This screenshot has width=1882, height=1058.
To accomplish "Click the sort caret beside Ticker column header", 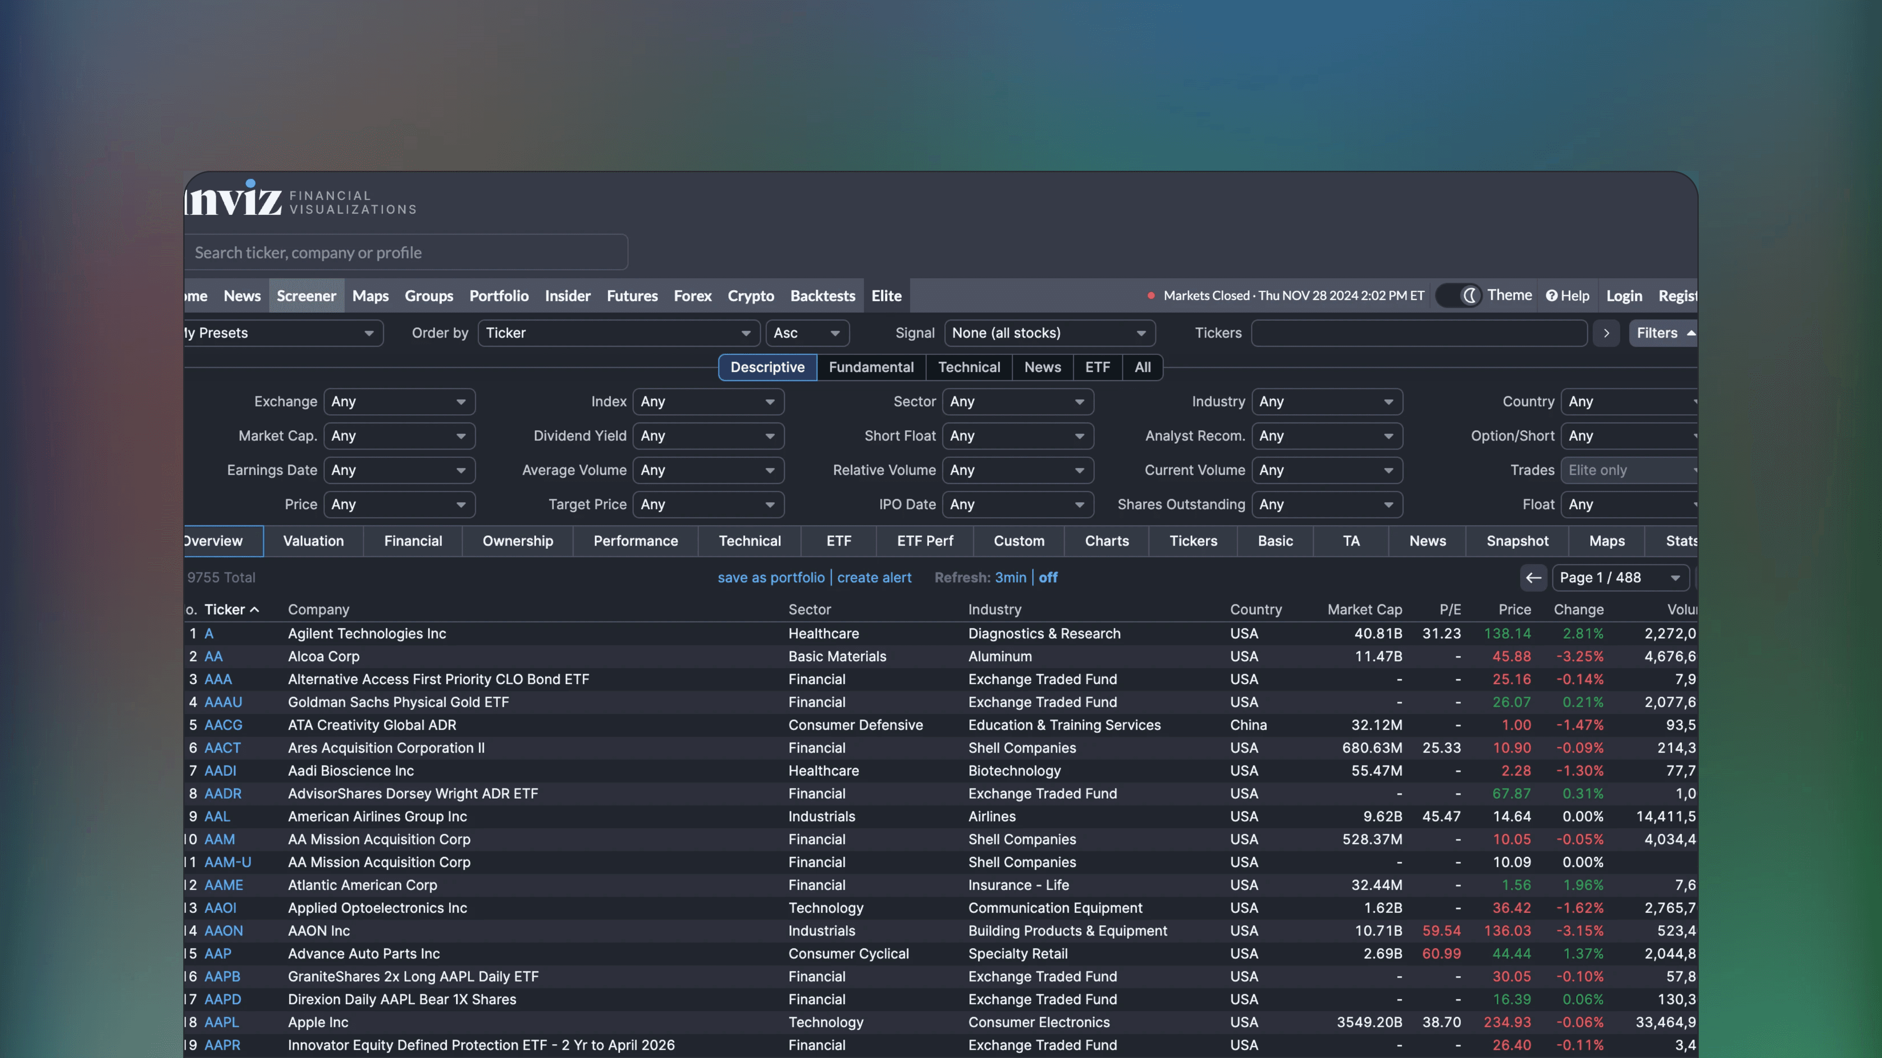I will point(254,609).
